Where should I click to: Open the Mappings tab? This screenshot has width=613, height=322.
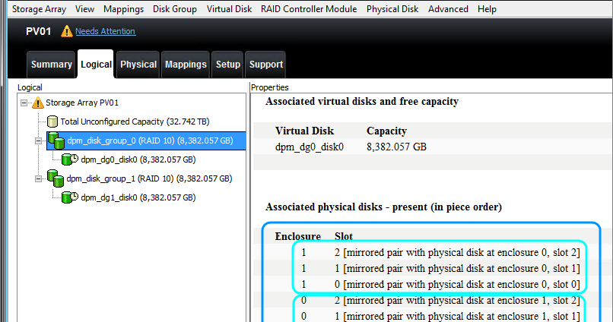[186, 65]
